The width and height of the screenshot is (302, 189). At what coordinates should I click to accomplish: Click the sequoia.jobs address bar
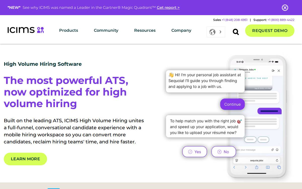pos(257,160)
